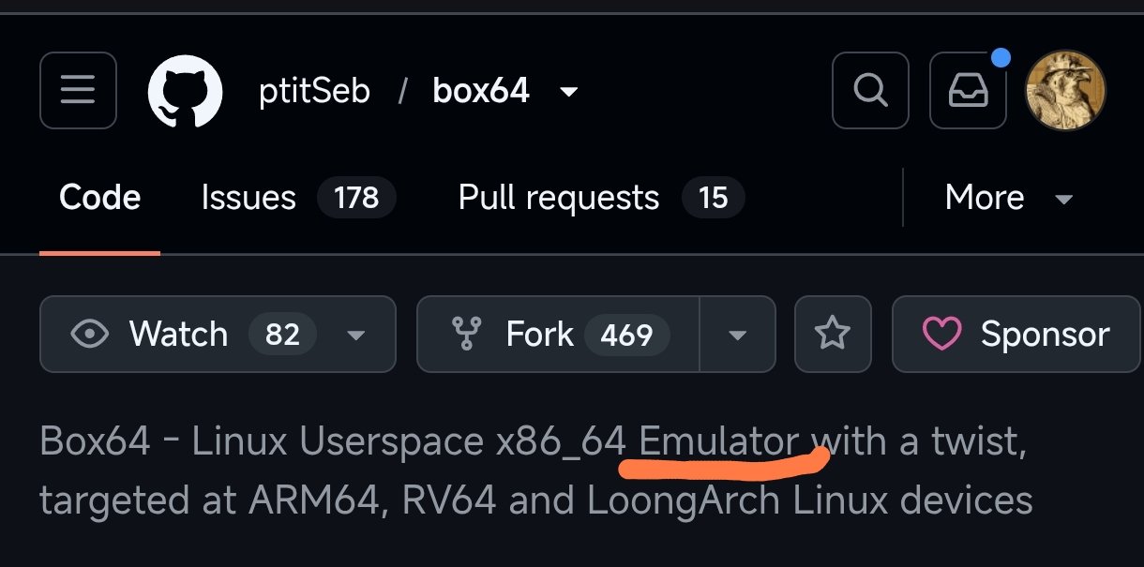Click the GitHub Octocat logo
Viewport: 1144px width, 567px height.
[185, 91]
